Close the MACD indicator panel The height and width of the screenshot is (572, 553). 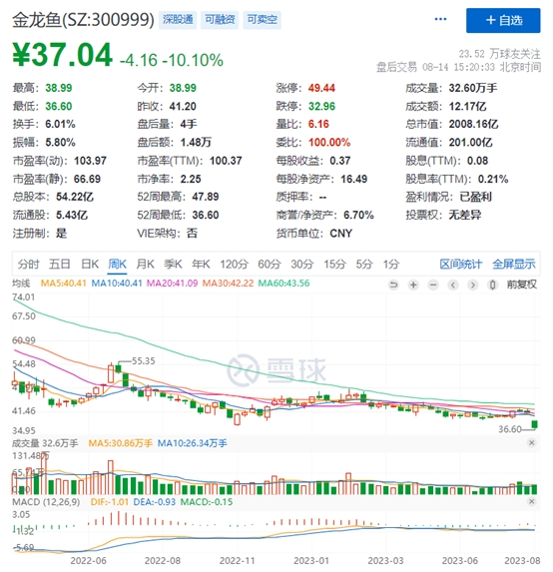click(x=531, y=501)
